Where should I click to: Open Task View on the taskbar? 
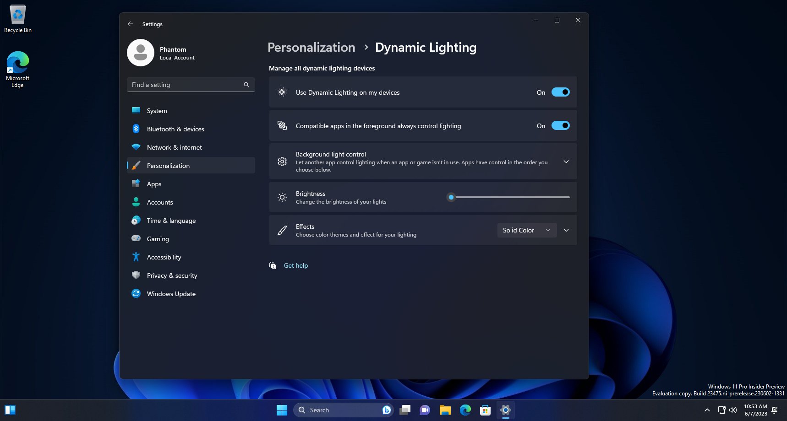point(405,410)
